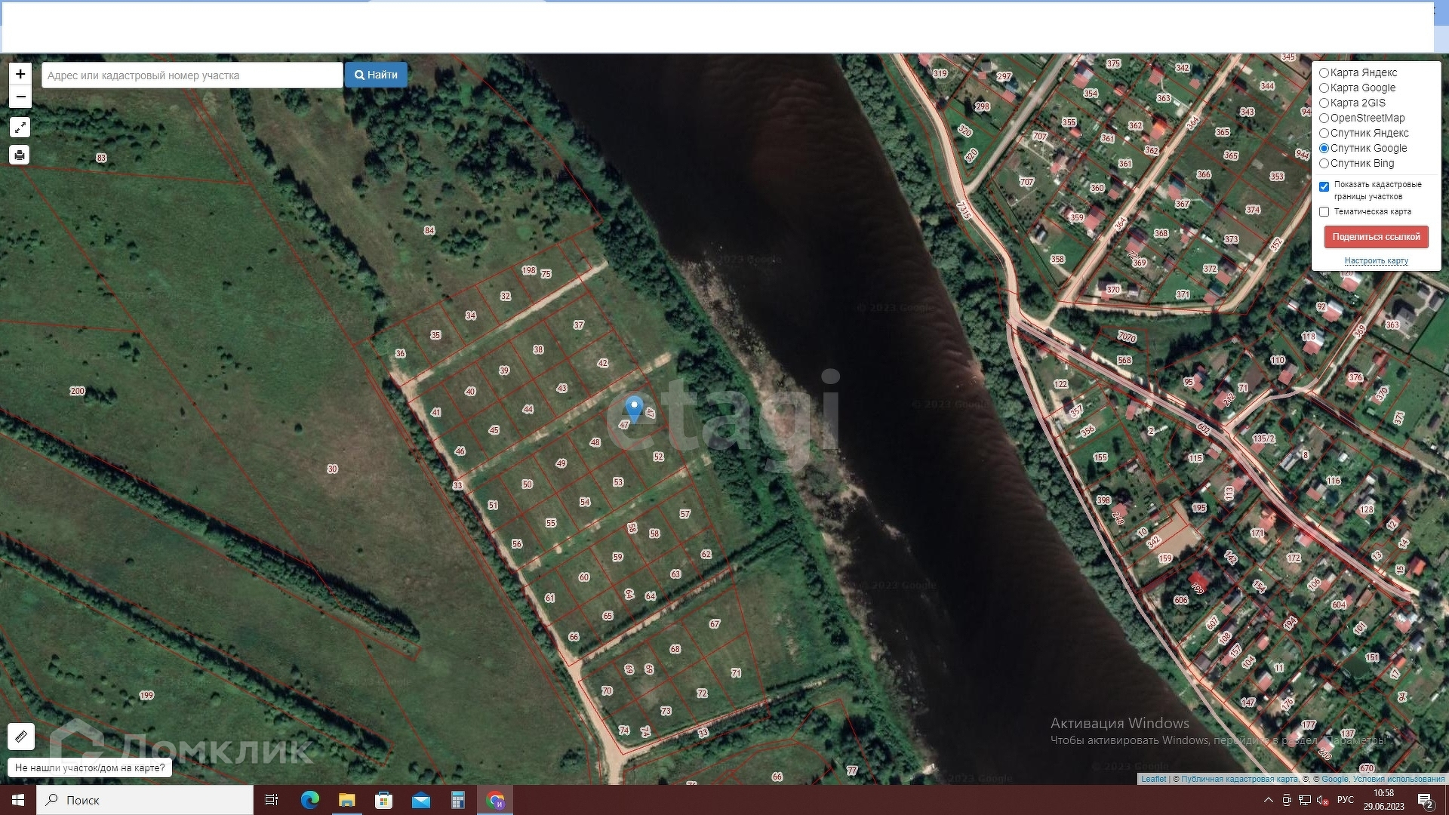Click the Не нашли участок/дом на карте prompt
Viewport: 1449px width, 815px height.
(x=90, y=767)
